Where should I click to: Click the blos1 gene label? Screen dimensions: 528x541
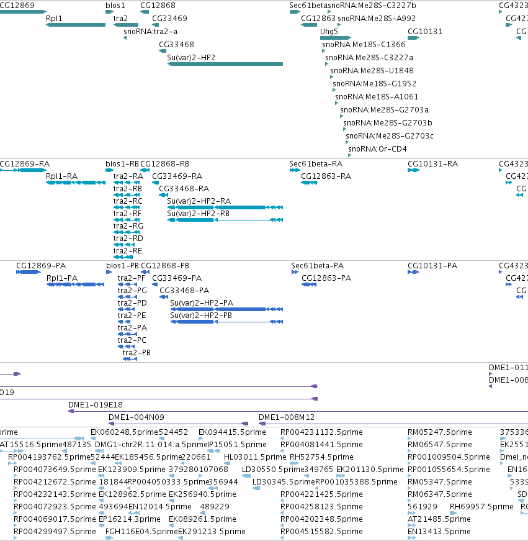point(115,6)
